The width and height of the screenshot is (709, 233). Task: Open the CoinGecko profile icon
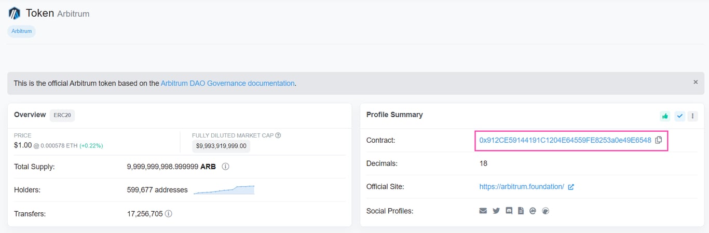(545, 211)
